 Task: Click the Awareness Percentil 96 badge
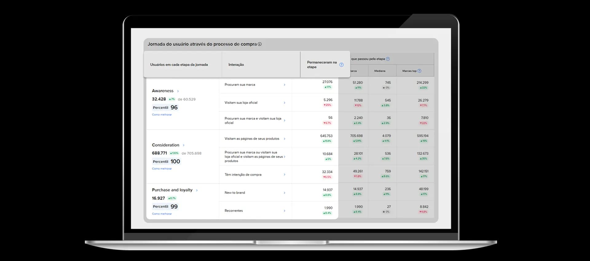165,107
